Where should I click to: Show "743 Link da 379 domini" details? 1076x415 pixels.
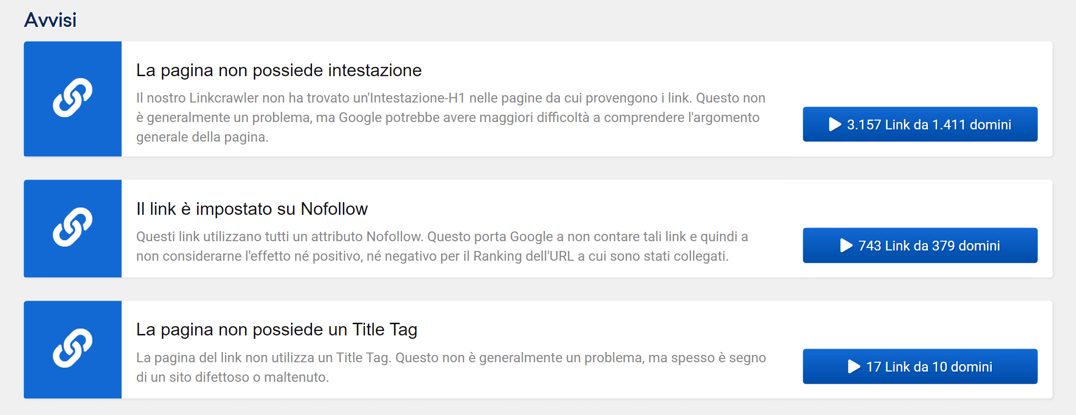[x=919, y=246]
